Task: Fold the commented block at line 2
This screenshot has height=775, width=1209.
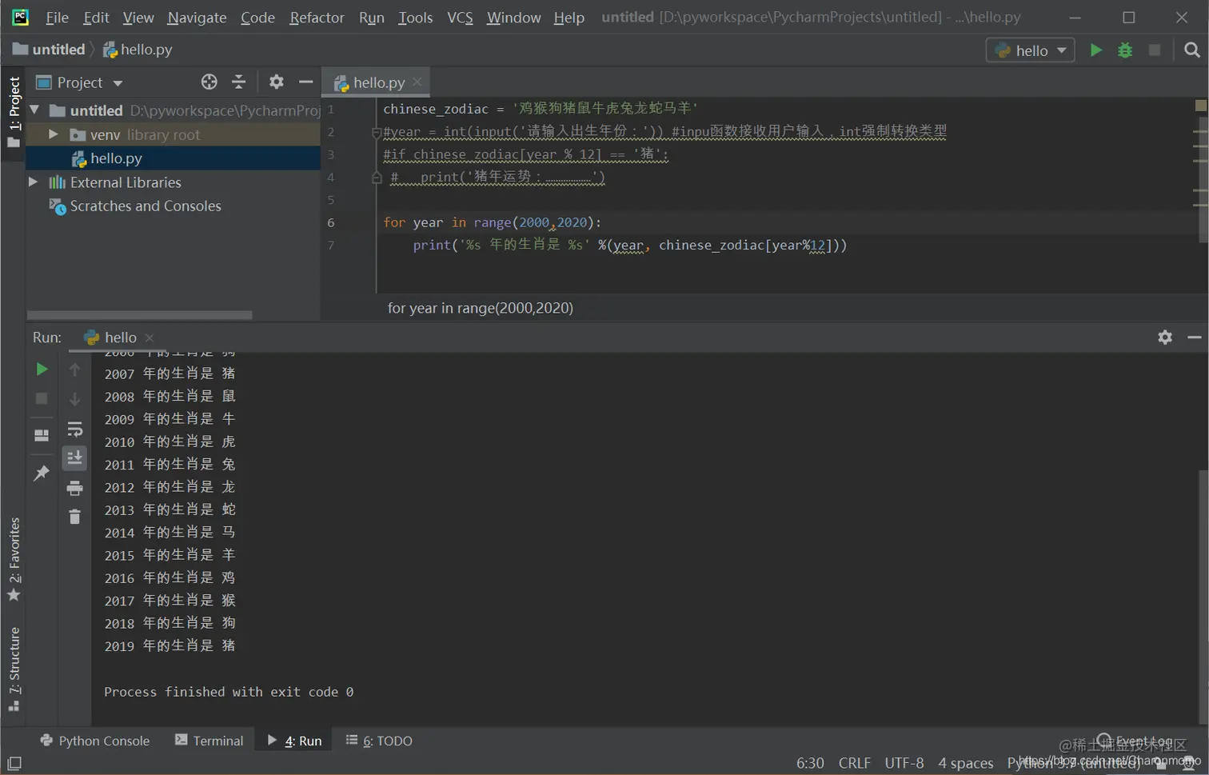Action: [x=376, y=132]
